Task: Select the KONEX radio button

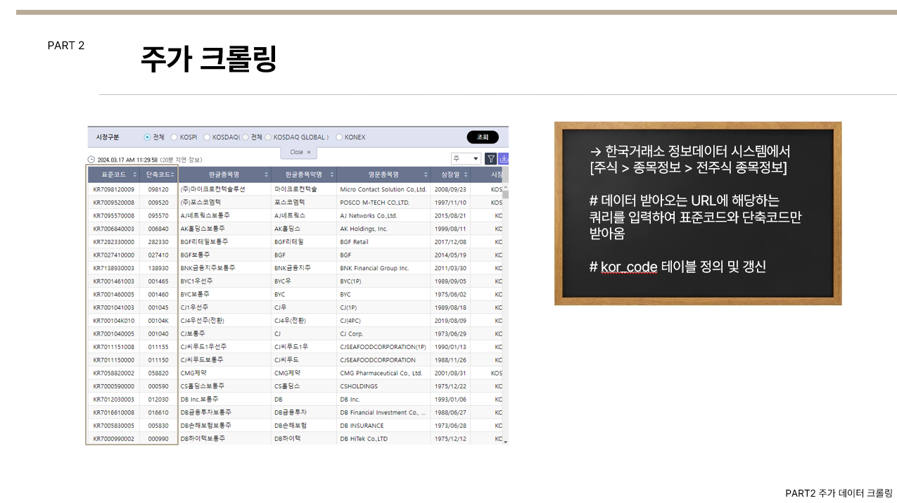Action: pyautogui.click(x=339, y=137)
